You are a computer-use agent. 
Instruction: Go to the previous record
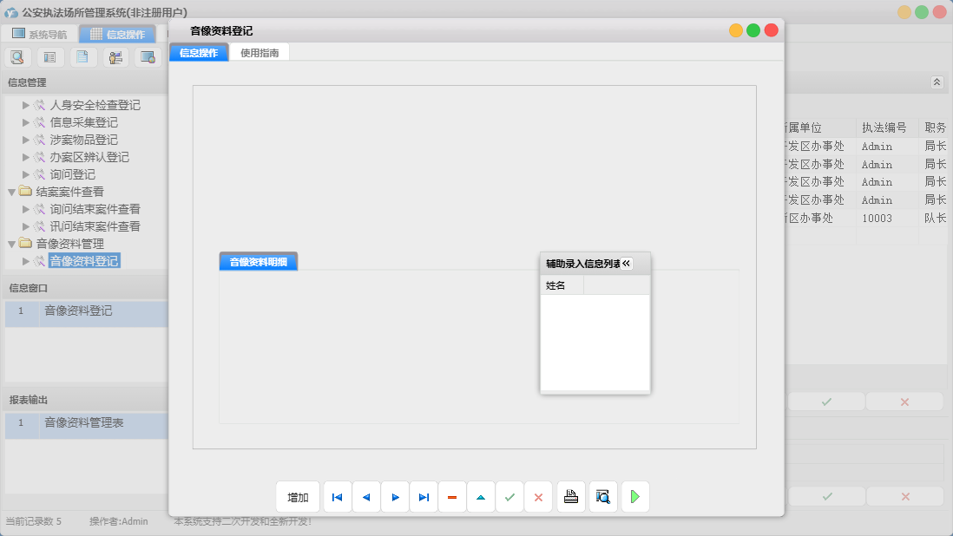point(366,497)
